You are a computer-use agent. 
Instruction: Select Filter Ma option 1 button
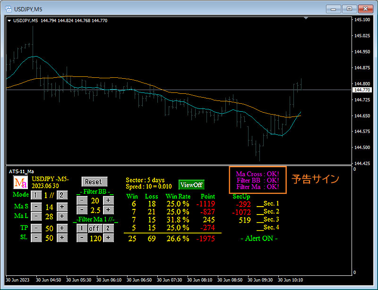point(82,228)
